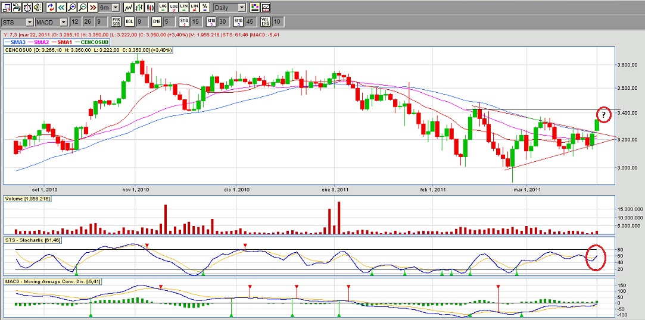Edit the Bollinger period field showing 9
Image resolution: width=645 pixels, height=320 pixels.
(x=142, y=22)
